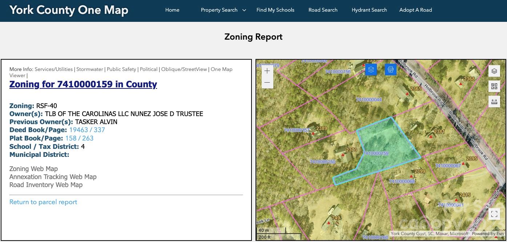This screenshot has width=507, height=242.
Task: Click the Services/Utilities info link
Action: 54,69
